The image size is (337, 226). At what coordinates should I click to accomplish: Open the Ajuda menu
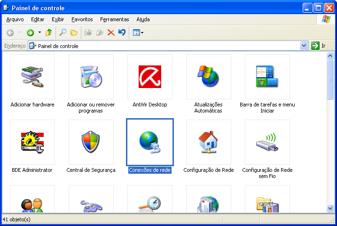143,19
